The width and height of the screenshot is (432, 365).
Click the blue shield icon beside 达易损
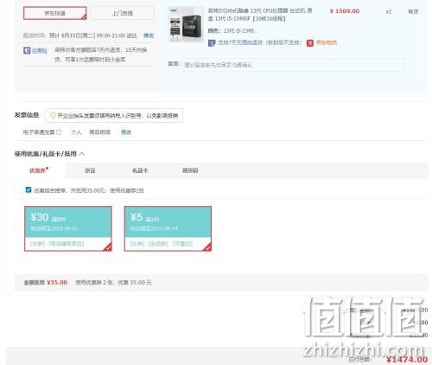[x=27, y=51]
